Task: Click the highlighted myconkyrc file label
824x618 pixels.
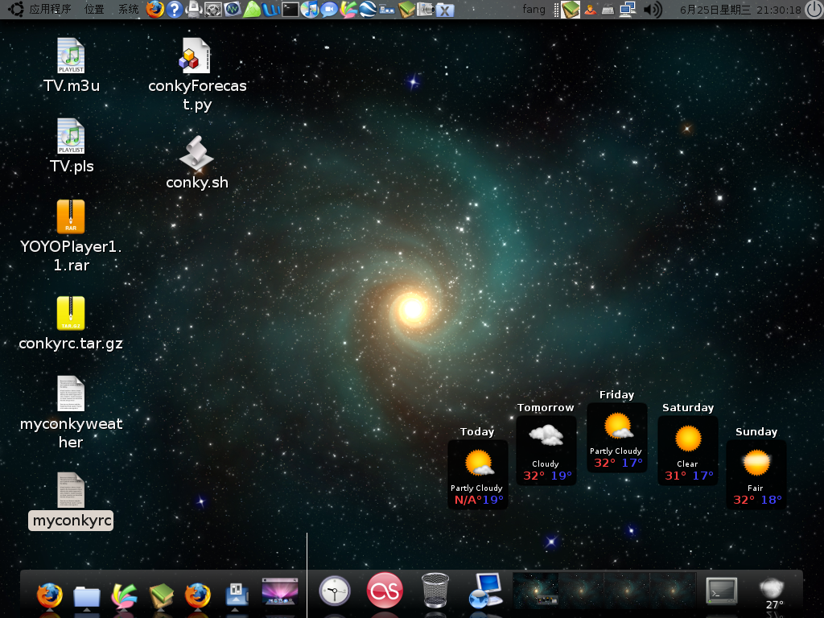Action: click(x=71, y=521)
